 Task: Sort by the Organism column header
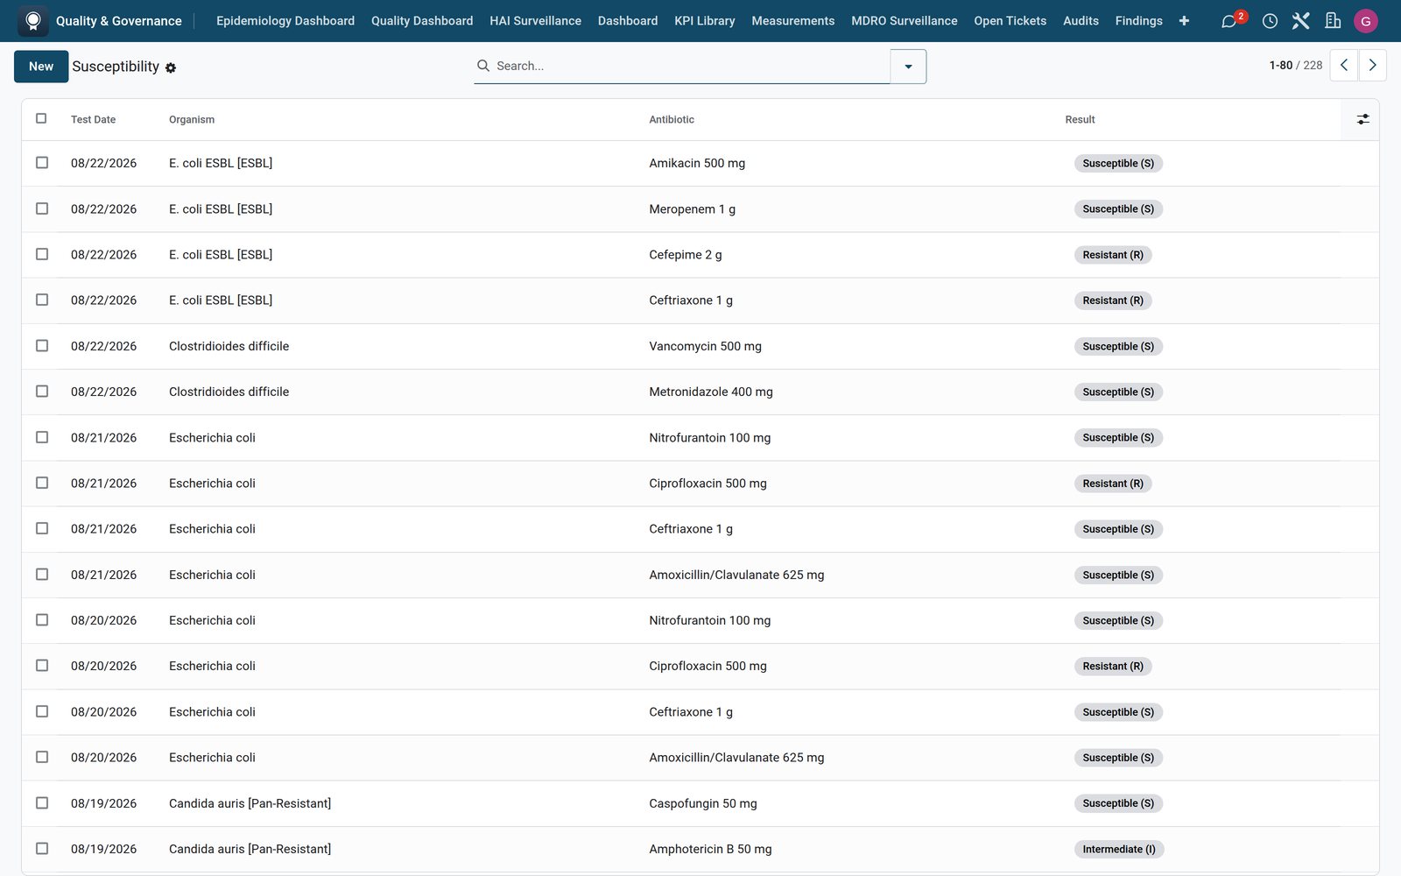pos(192,120)
